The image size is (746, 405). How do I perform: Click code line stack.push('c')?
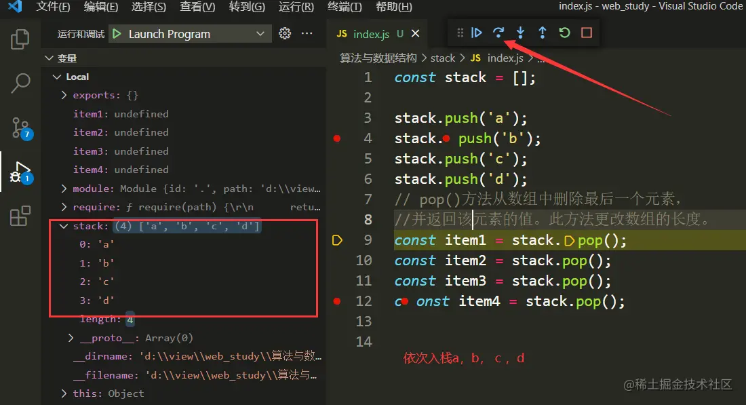(x=461, y=159)
